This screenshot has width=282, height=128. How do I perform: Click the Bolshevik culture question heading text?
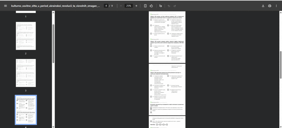click(166, 73)
